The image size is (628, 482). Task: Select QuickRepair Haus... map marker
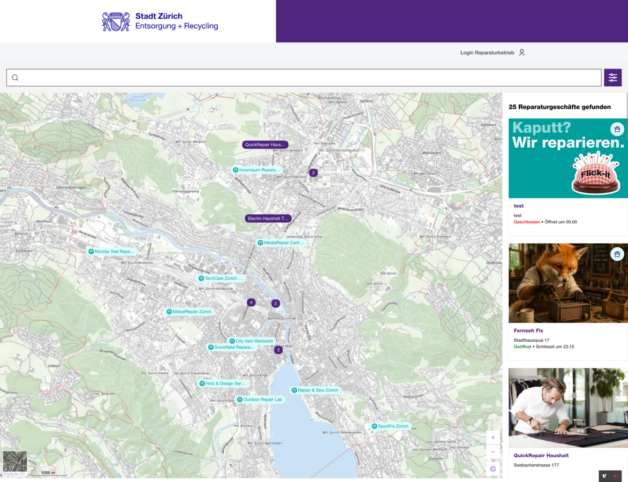pyautogui.click(x=265, y=145)
